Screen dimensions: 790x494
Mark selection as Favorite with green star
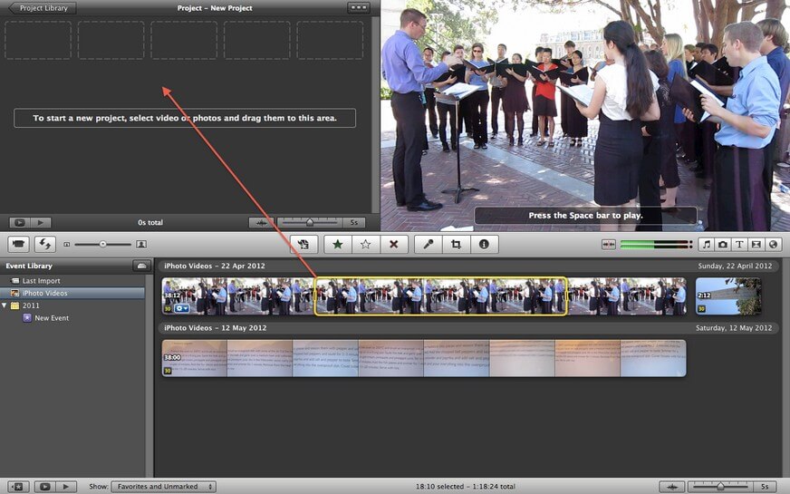338,245
